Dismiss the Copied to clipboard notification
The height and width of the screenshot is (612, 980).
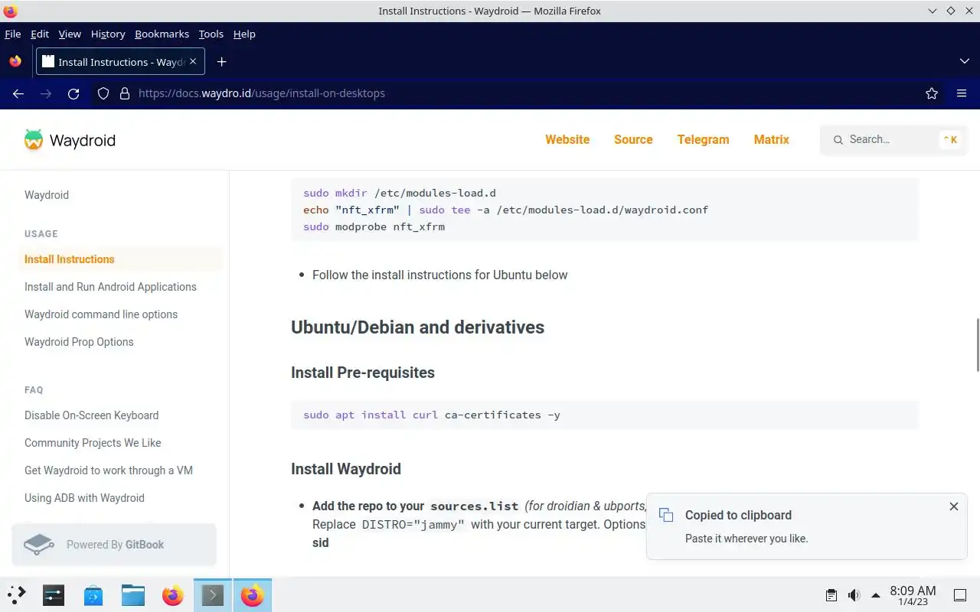954,506
